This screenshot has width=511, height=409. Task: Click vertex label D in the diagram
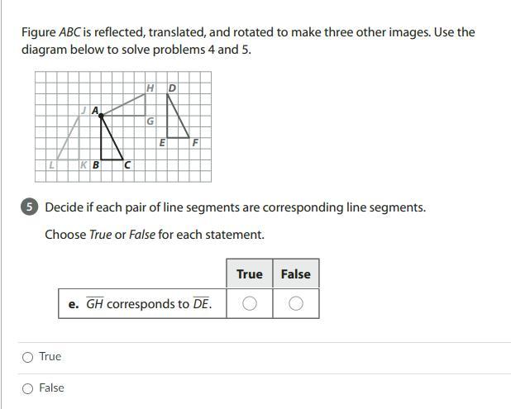pyautogui.click(x=172, y=88)
